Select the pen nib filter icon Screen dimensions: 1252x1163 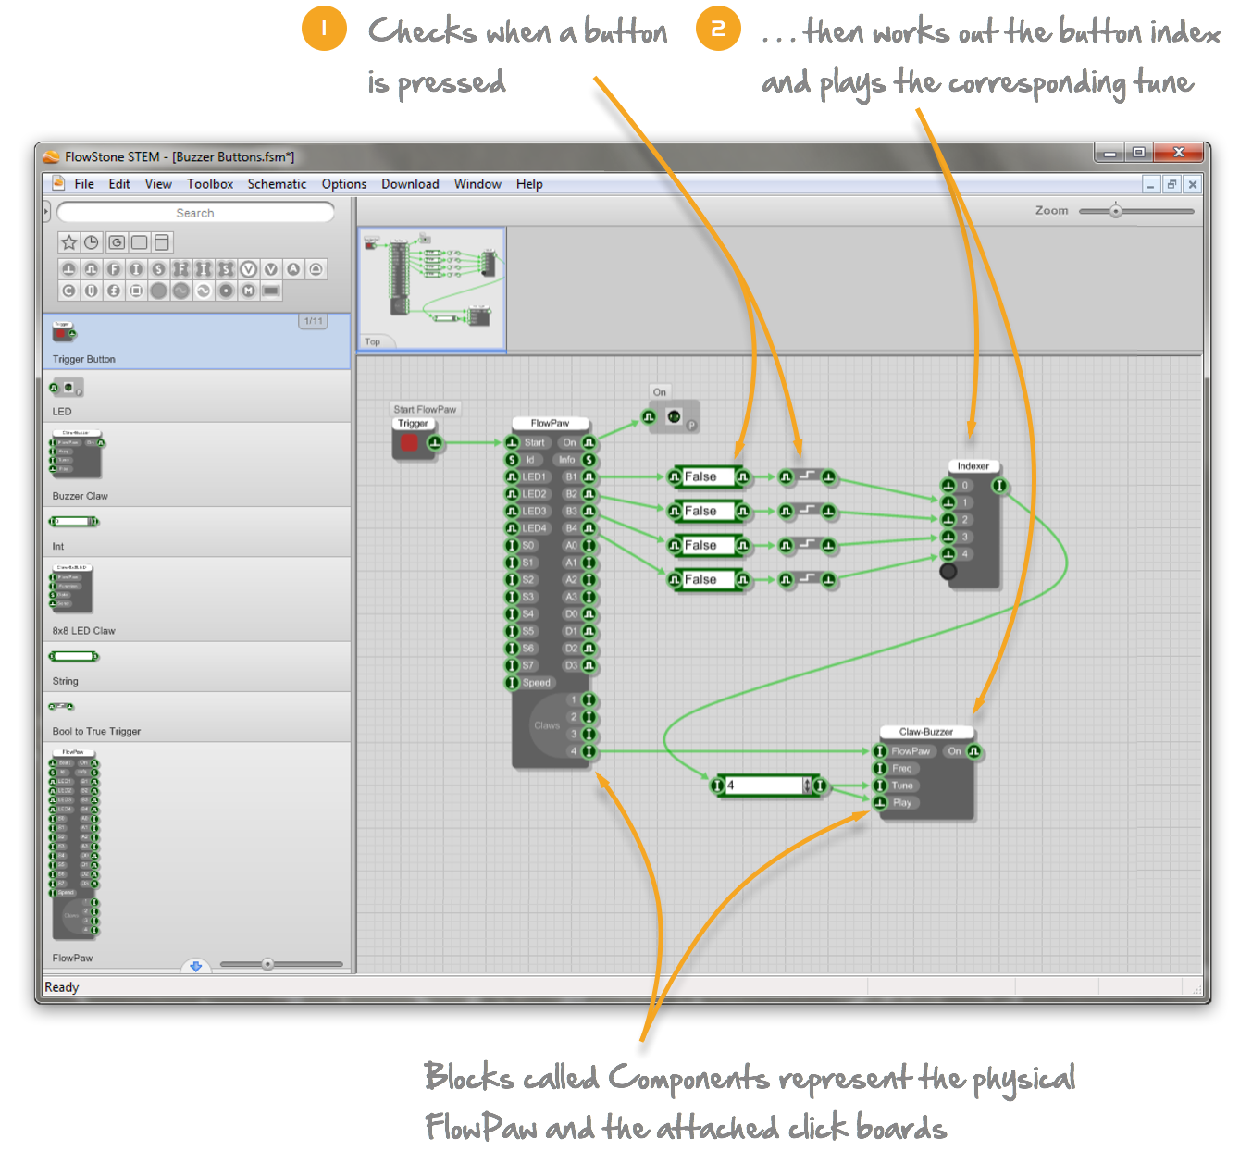pyautogui.click(x=91, y=291)
